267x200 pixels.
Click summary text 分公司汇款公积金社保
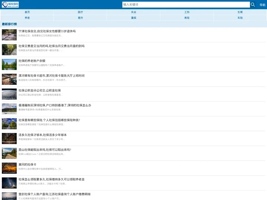coord(40,94)
